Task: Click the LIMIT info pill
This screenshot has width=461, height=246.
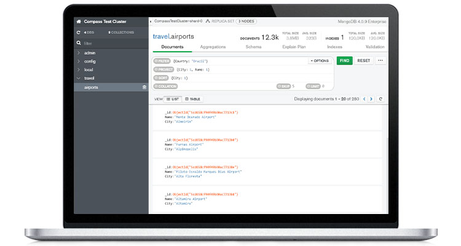Action: tap(313, 86)
